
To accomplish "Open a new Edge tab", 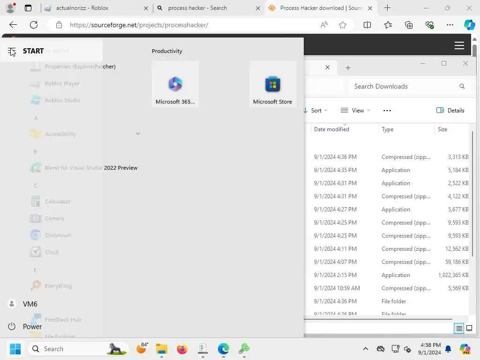I will pos(387,8).
